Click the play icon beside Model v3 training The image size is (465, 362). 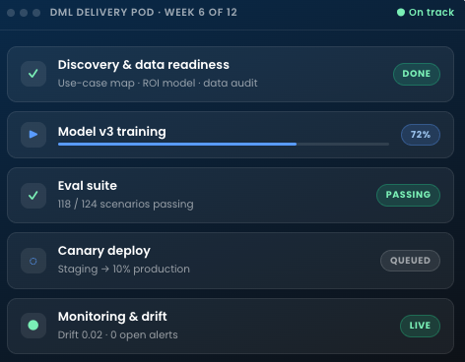(33, 135)
